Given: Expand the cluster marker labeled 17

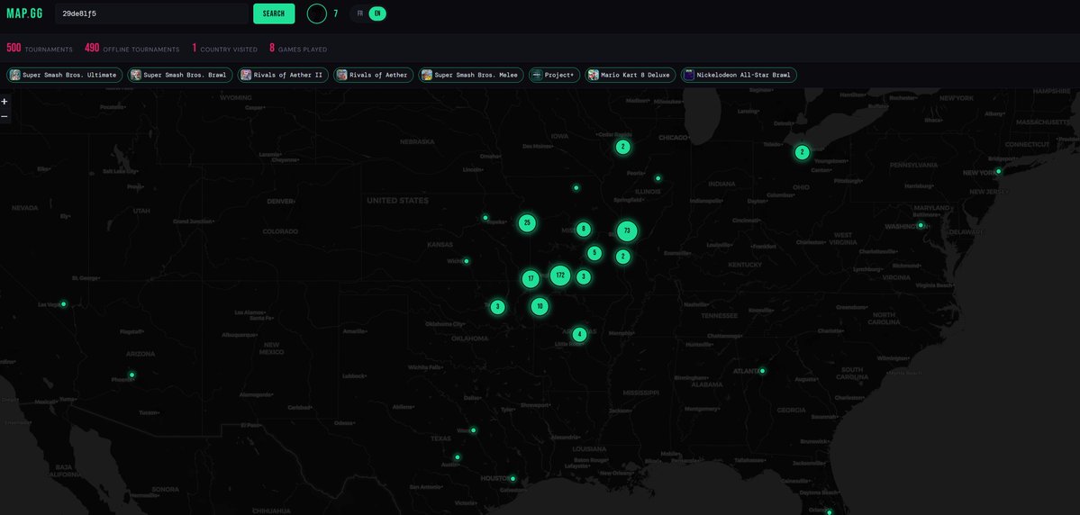Looking at the screenshot, I should click(531, 278).
